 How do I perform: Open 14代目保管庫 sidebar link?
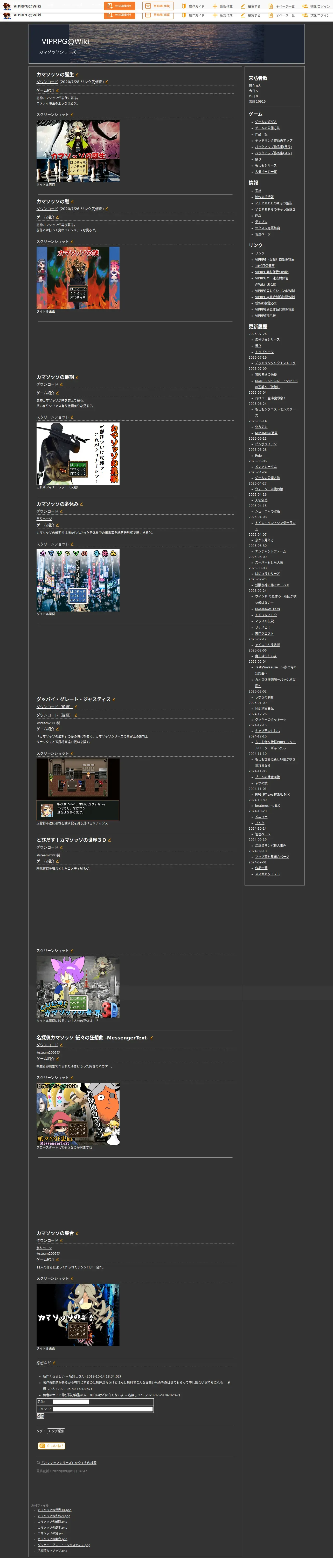tap(265, 266)
